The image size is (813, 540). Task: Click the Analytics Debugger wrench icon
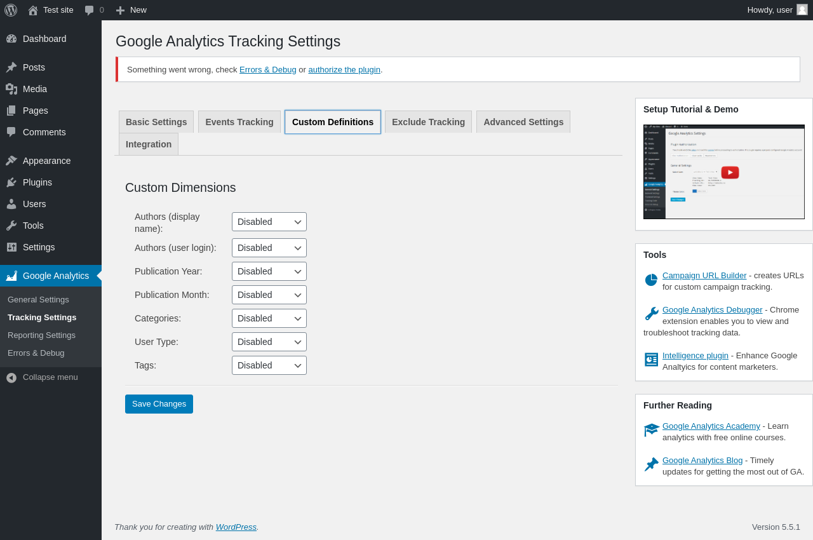[x=651, y=314]
